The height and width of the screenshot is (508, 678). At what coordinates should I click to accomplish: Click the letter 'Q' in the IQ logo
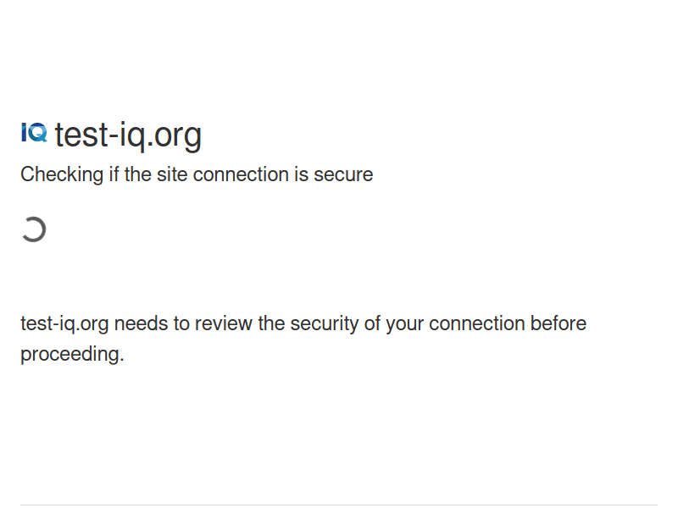39,132
